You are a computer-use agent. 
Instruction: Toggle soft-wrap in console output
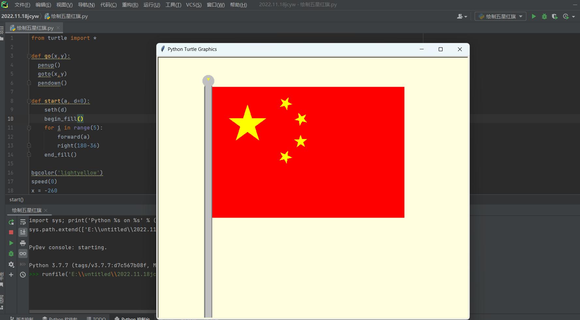23,222
